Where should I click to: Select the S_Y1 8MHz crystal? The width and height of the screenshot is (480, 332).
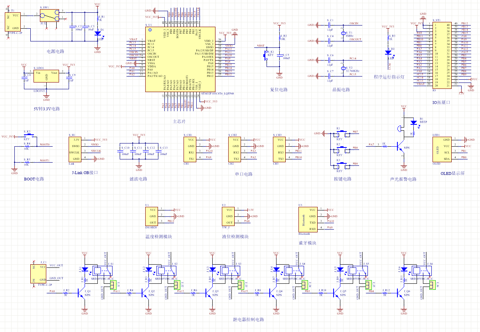click(x=343, y=33)
